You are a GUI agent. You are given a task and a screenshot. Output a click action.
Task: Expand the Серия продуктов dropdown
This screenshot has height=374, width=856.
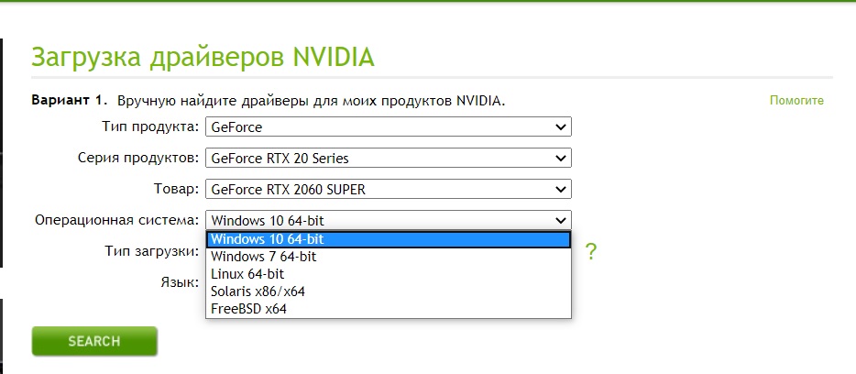[x=388, y=159]
